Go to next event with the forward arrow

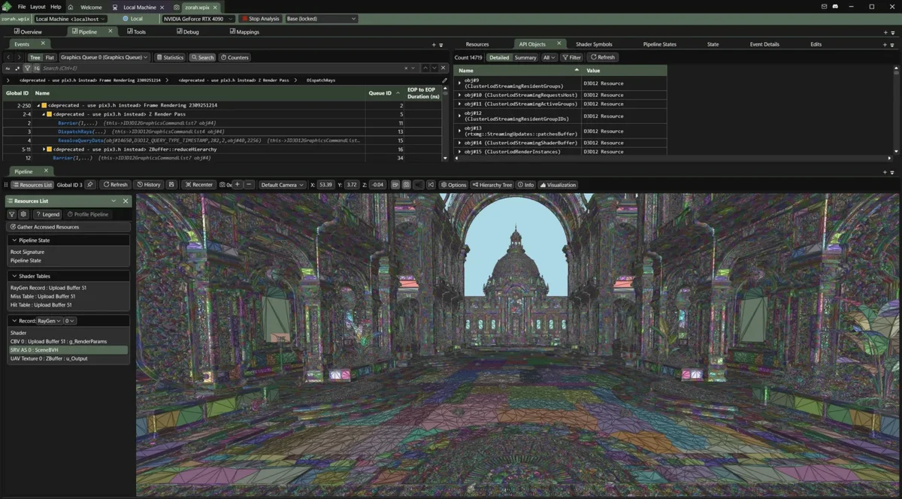20,57
